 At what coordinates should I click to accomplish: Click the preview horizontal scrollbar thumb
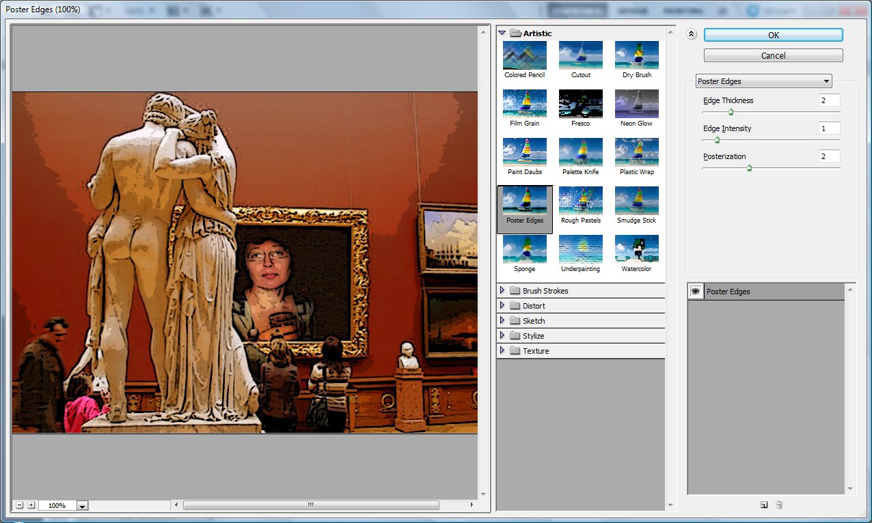point(311,505)
